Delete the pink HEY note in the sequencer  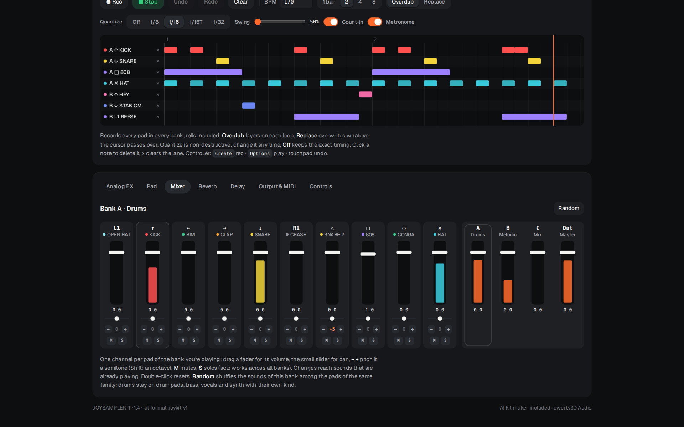click(x=365, y=94)
